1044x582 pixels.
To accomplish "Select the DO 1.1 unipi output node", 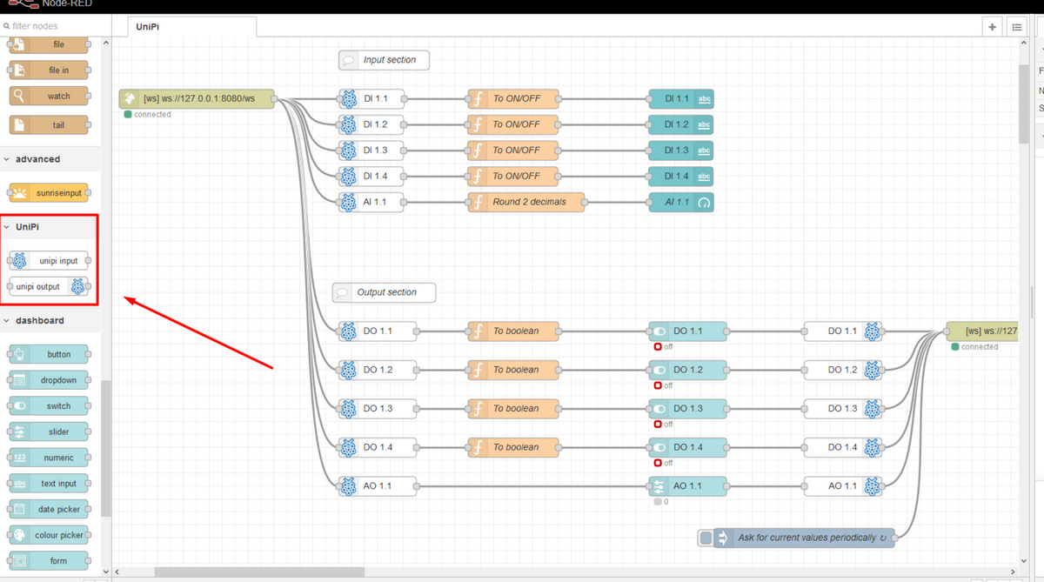I will coord(843,331).
